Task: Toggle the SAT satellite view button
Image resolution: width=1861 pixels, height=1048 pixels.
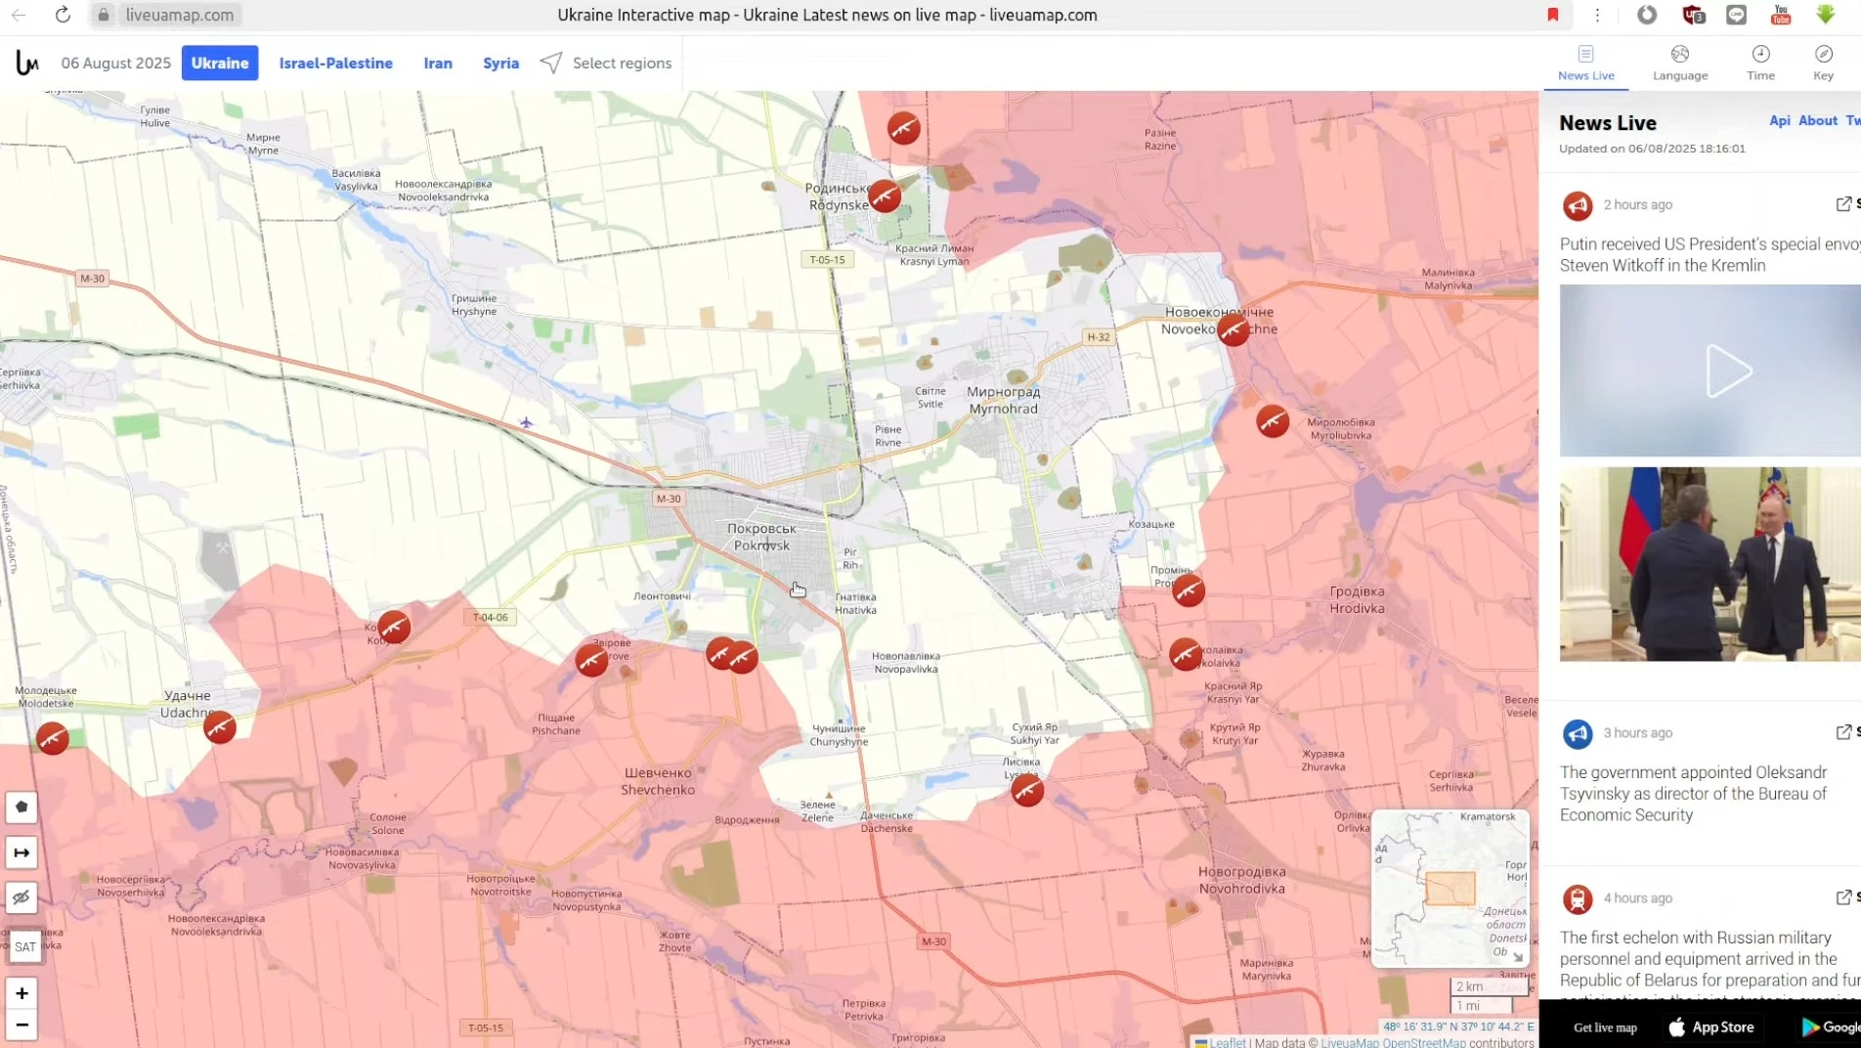Action: (24, 946)
